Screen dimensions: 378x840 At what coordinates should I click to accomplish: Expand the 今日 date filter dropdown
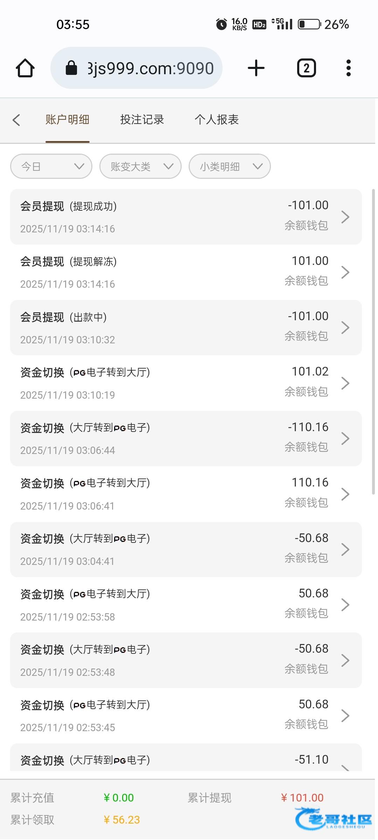(51, 166)
